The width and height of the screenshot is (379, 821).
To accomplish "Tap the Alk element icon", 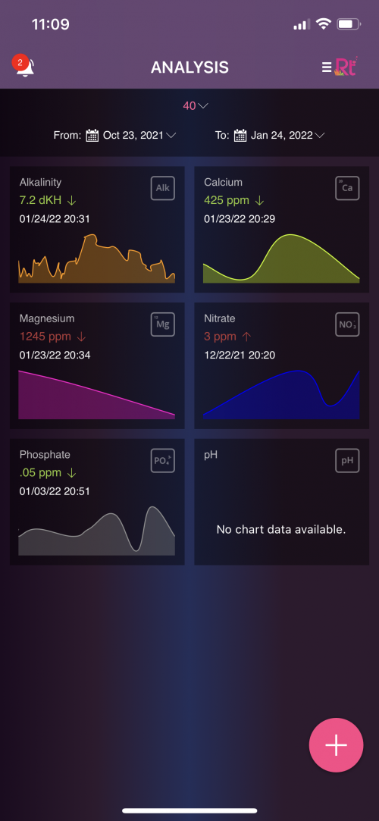I will pos(163,188).
